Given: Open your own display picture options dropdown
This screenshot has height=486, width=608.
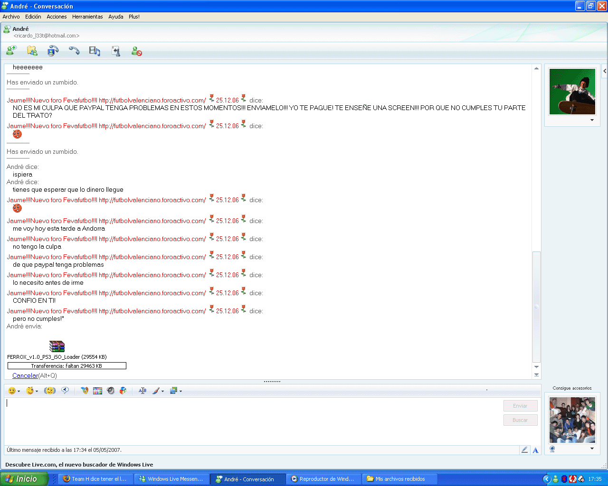Looking at the screenshot, I should 592,449.
